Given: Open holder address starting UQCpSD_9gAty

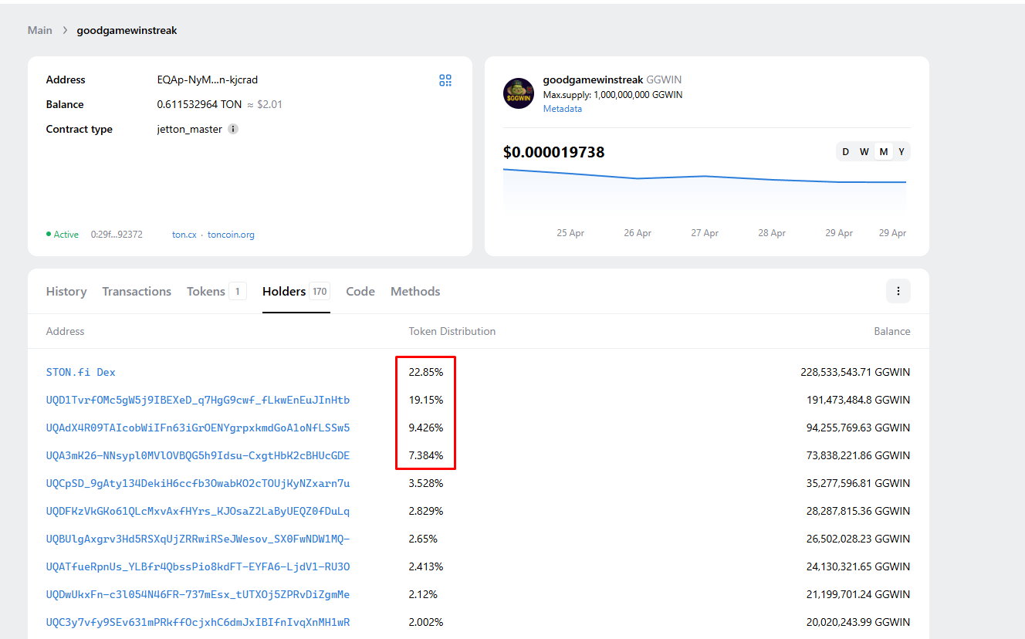Looking at the screenshot, I should tap(198, 483).
